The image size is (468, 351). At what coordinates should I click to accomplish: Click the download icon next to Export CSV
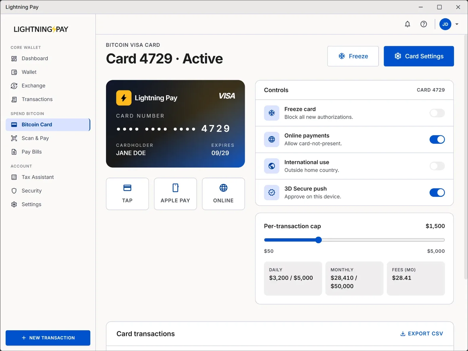(x=403, y=334)
